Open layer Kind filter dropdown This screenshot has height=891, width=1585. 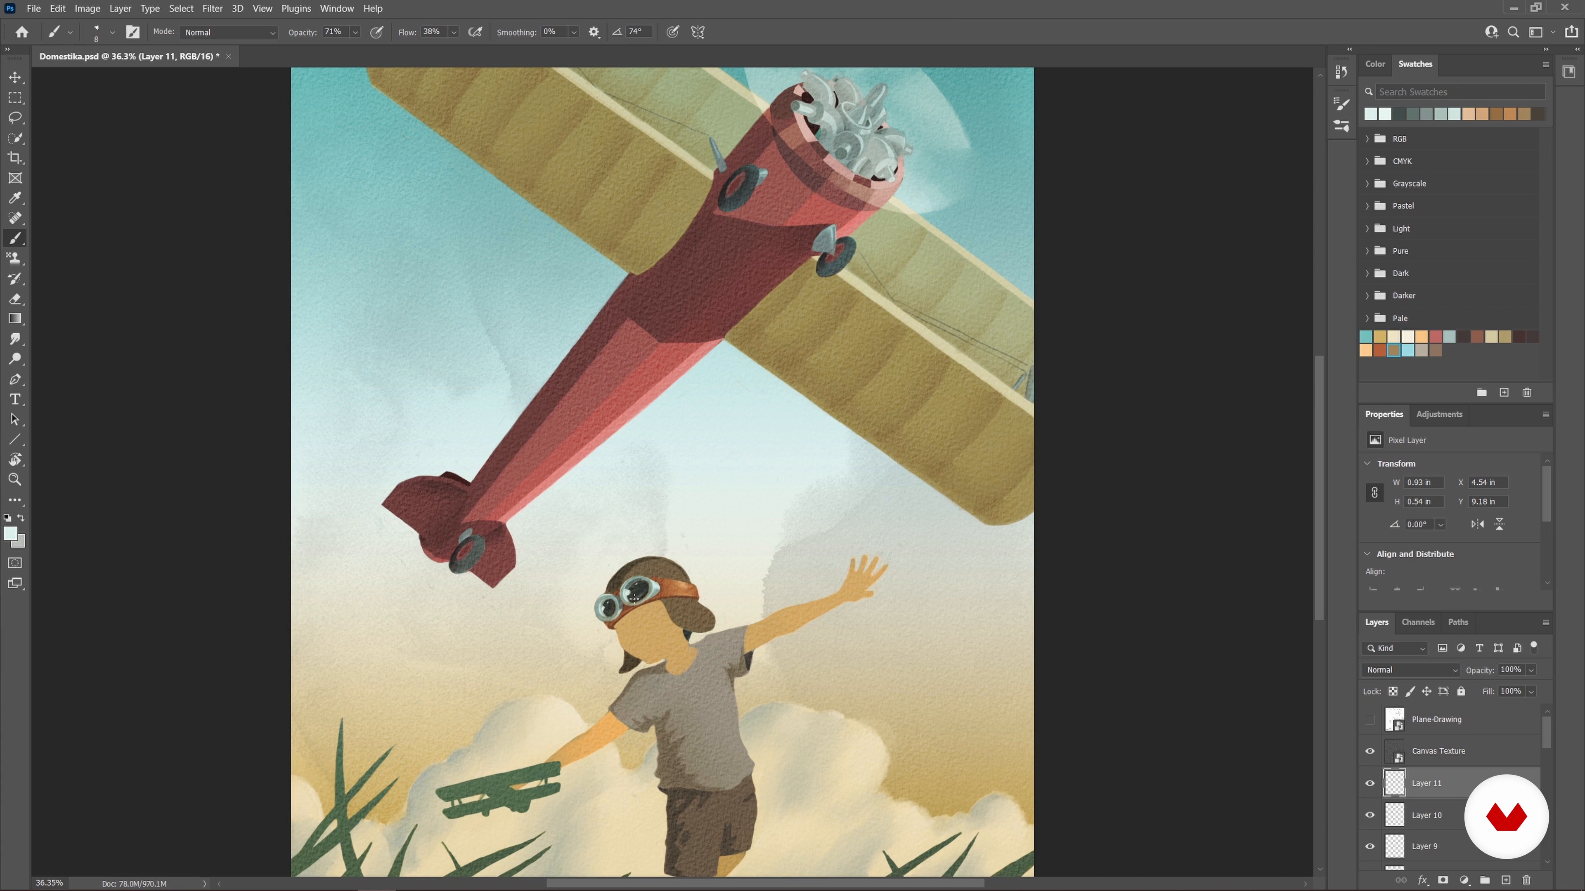(1395, 648)
